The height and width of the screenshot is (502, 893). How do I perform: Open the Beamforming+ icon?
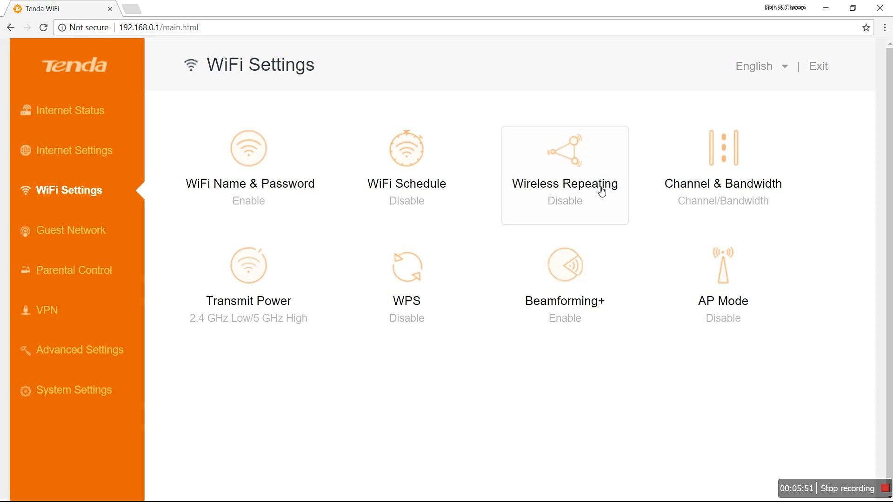point(565,265)
